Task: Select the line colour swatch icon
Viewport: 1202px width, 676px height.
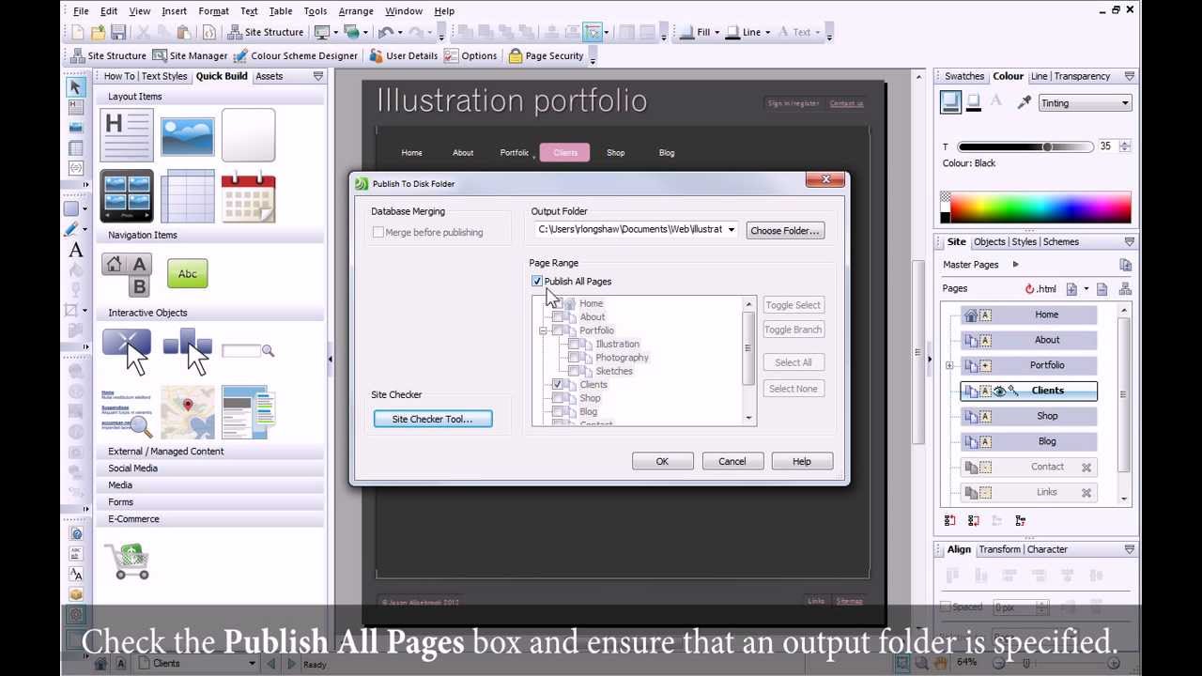Action: [x=974, y=101]
